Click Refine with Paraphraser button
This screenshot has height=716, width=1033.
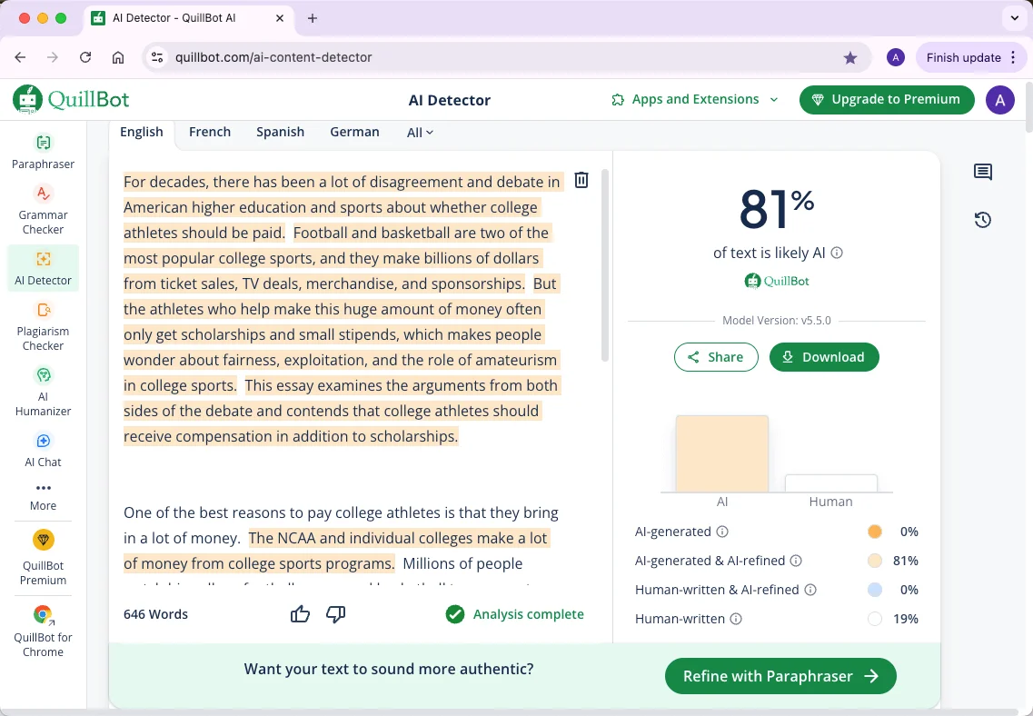pyautogui.click(x=780, y=676)
